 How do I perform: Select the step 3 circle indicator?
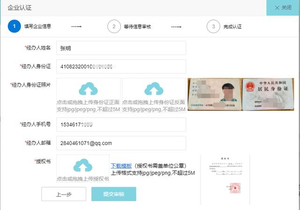[x=213, y=27]
